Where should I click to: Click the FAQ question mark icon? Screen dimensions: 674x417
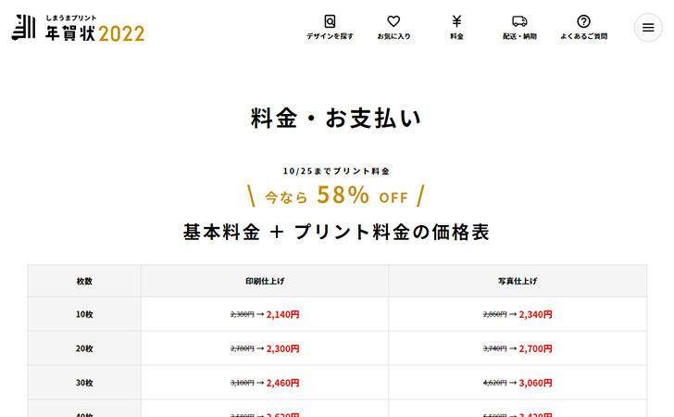[x=583, y=21]
